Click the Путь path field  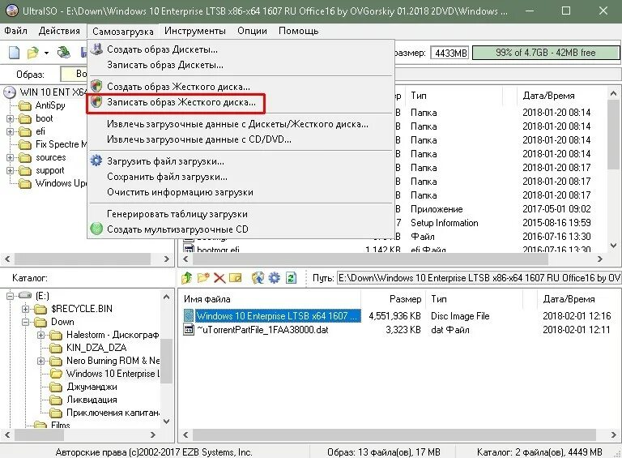point(479,278)
